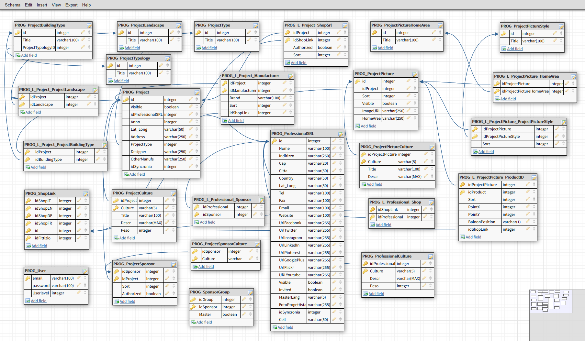Click the pencil icon beside the BaloonPosition field
Screen dimensions: 585x341
click(528, 222)
